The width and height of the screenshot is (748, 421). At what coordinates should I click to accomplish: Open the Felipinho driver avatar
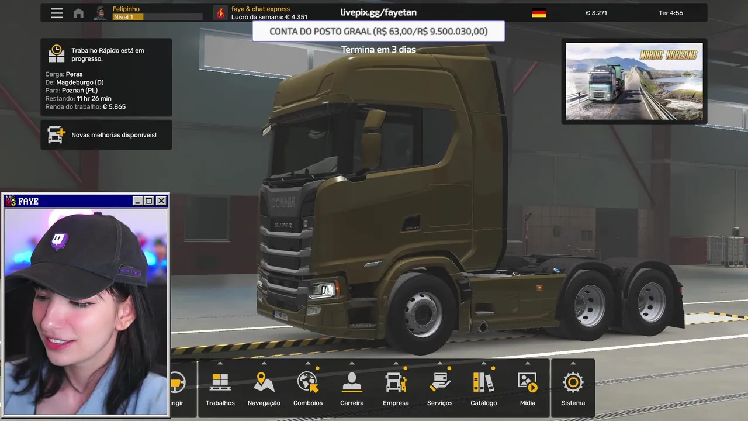[101, 13]
